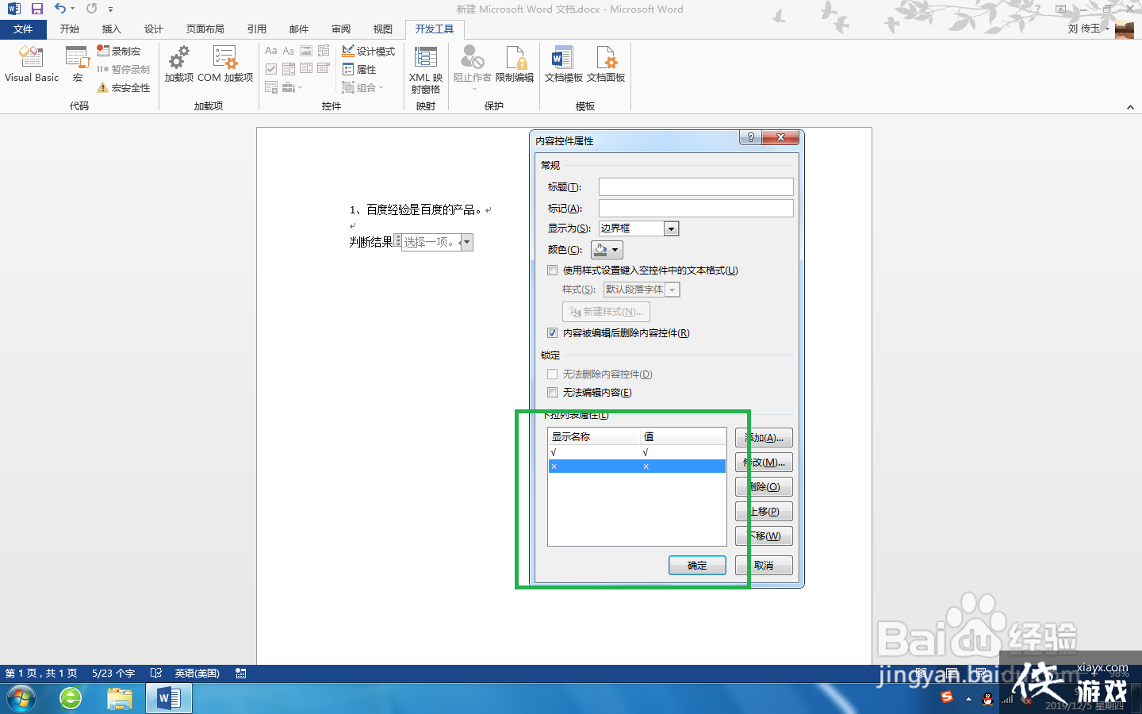Viewport: 1142px width, 714px height.
Task: Click the 5/23 个字 word count
Action: [113, 674]
